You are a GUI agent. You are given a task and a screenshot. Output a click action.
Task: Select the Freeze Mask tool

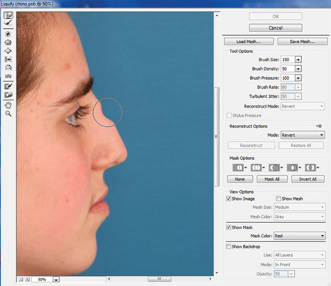pyautogui.click(x=8, y=86)
